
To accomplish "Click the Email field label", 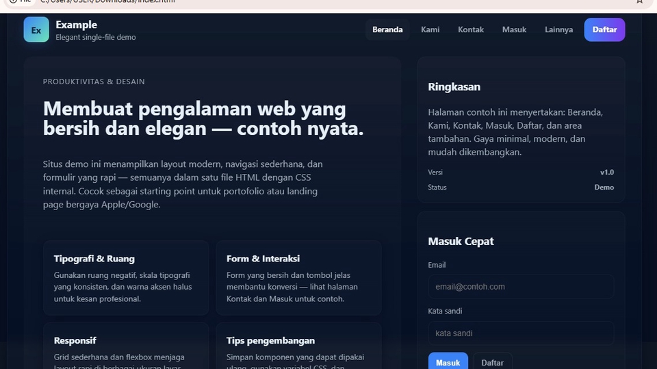I will [437, 265].
